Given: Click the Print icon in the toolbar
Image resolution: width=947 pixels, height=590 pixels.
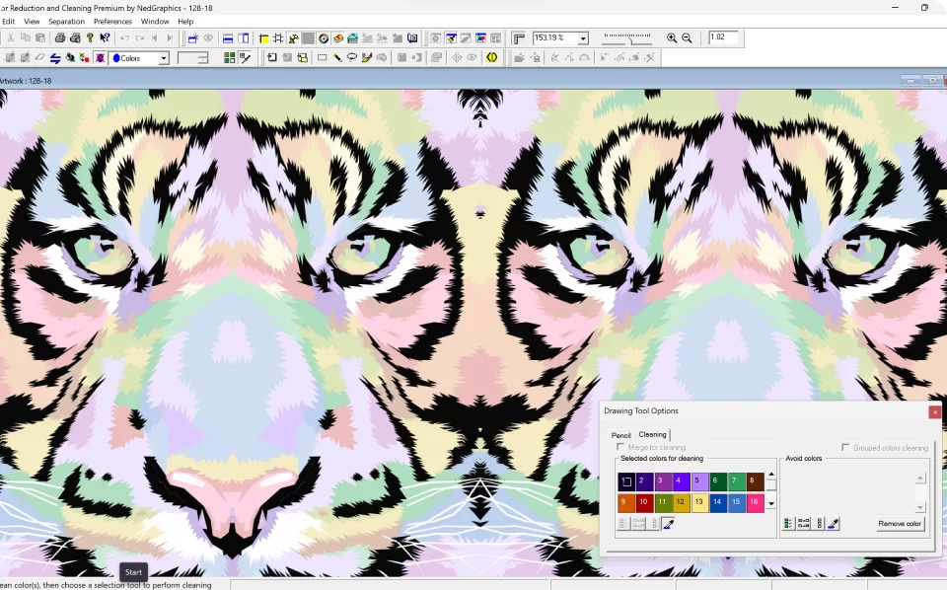Looking at the screenshot, I should pyautogui.click(x=60, y=38).
